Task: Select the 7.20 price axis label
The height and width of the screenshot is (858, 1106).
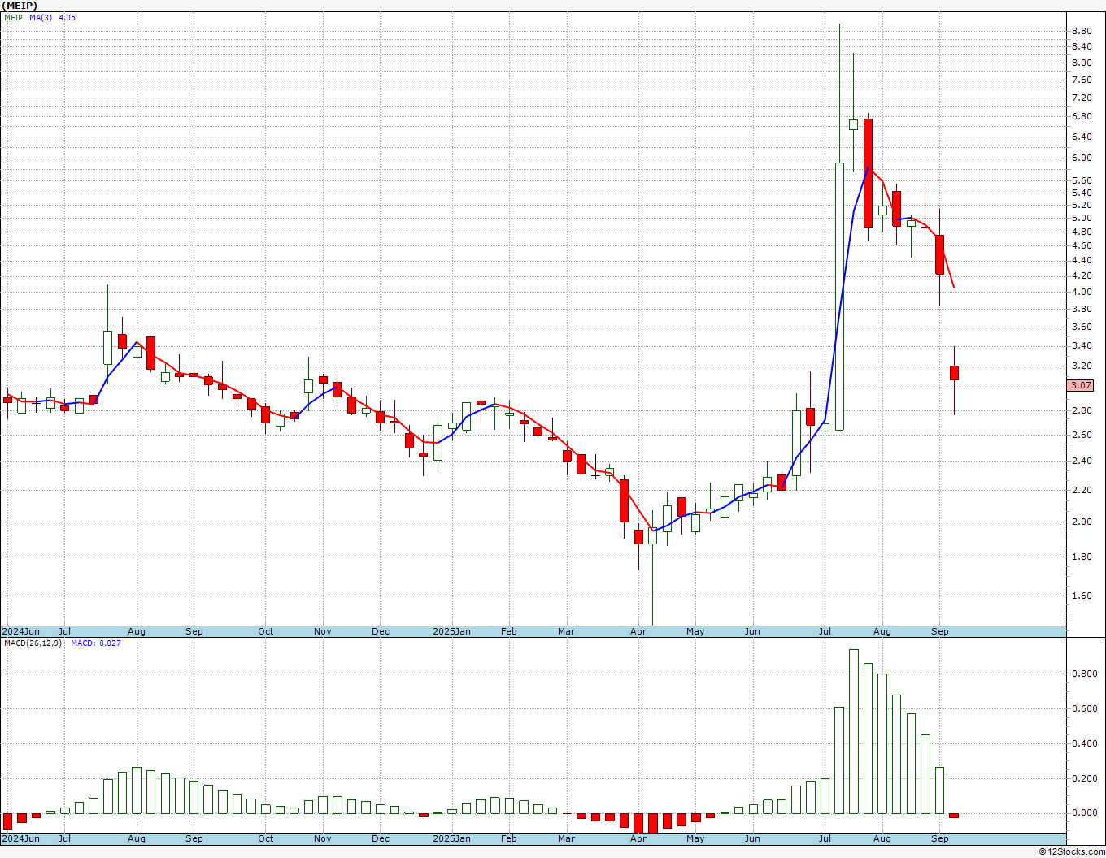Action: point(1082,97)
